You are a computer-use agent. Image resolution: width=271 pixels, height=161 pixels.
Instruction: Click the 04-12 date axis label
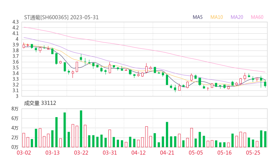[x=138, y=153]
